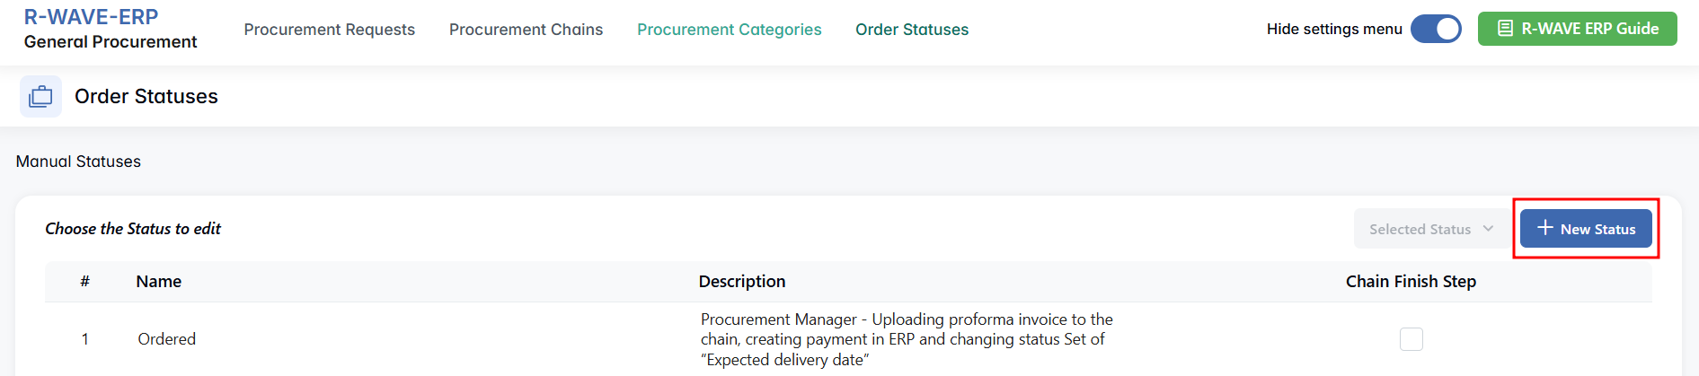Select the Ordered status row name
Screen dimensions: 1699x376
click(166, 339)
